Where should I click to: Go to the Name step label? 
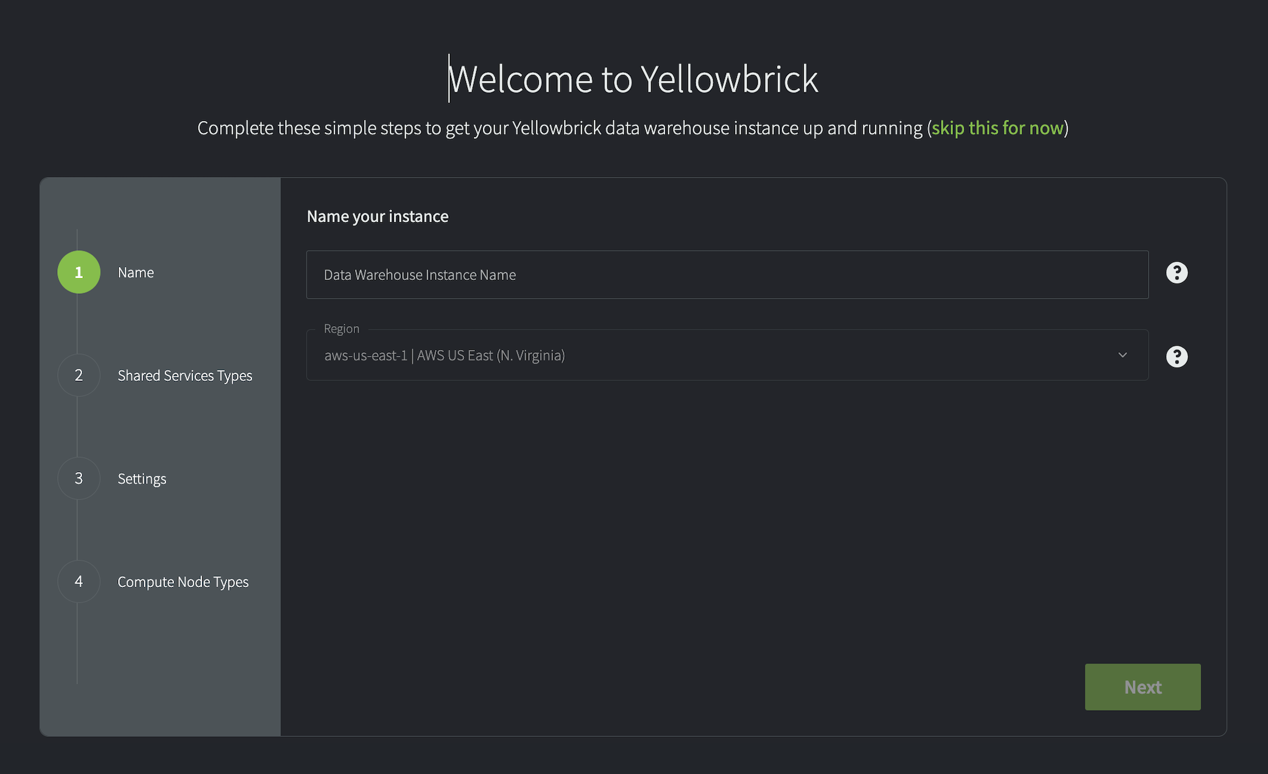coord(135,273)
